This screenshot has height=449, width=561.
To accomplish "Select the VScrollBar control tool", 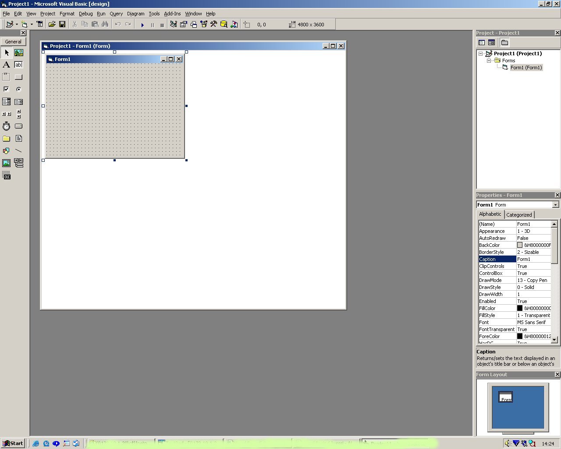I will (19, 114).
